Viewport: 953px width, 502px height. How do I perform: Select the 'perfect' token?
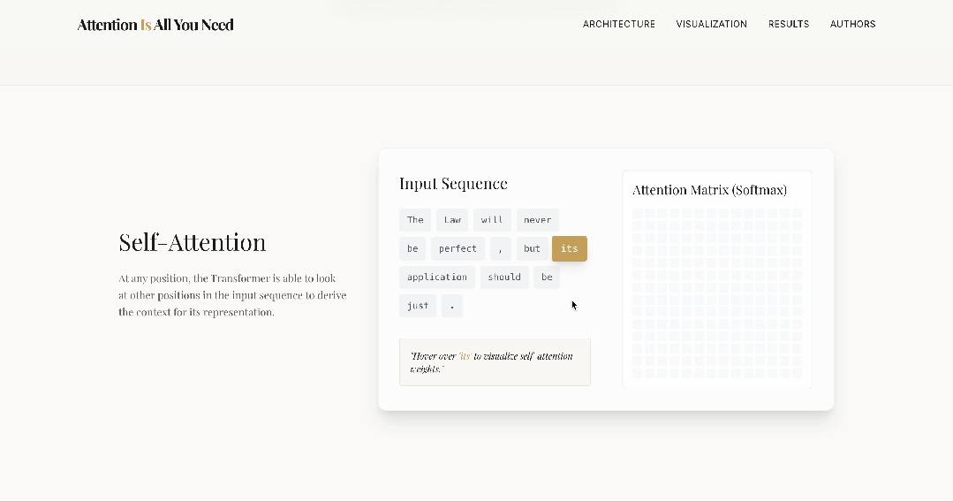pos(458,248)
